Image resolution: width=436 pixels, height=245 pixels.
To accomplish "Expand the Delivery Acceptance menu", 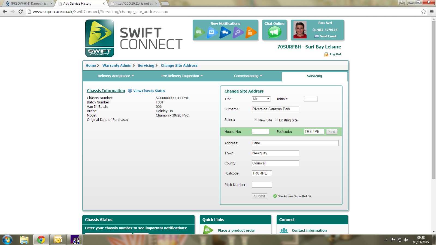I will click(116, 76).
